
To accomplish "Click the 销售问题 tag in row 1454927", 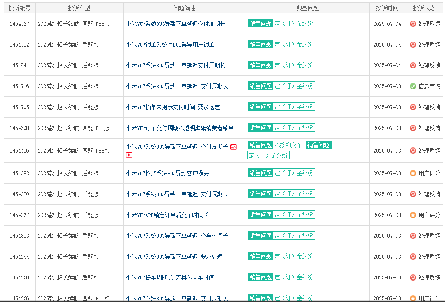I will pyautogui.click(x=260, y=24).
